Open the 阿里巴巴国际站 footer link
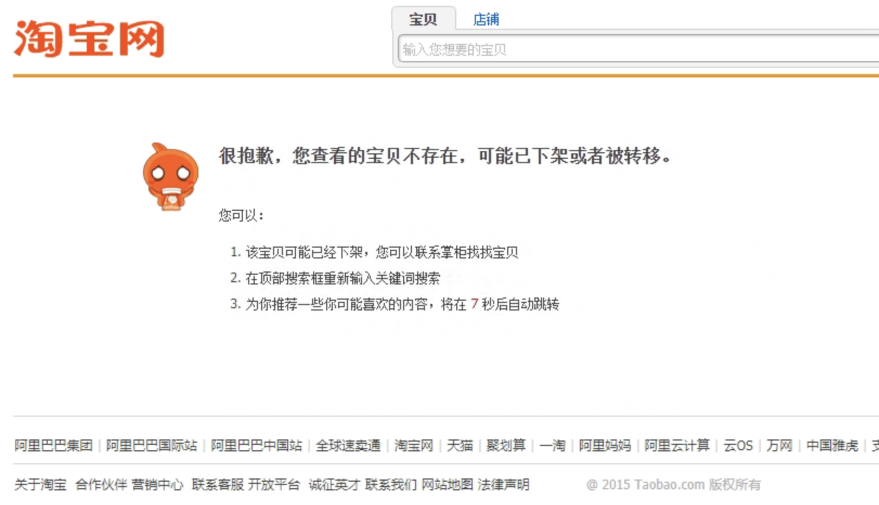The height and width of the screenshot is (505, 879). [x=152, y=445]
